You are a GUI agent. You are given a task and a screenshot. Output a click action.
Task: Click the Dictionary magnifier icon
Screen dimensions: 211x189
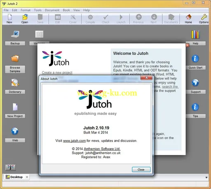click(x=15, y=83)
